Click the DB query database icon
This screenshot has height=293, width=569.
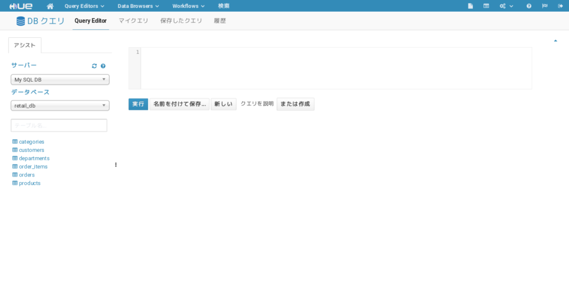click(21, 21)
